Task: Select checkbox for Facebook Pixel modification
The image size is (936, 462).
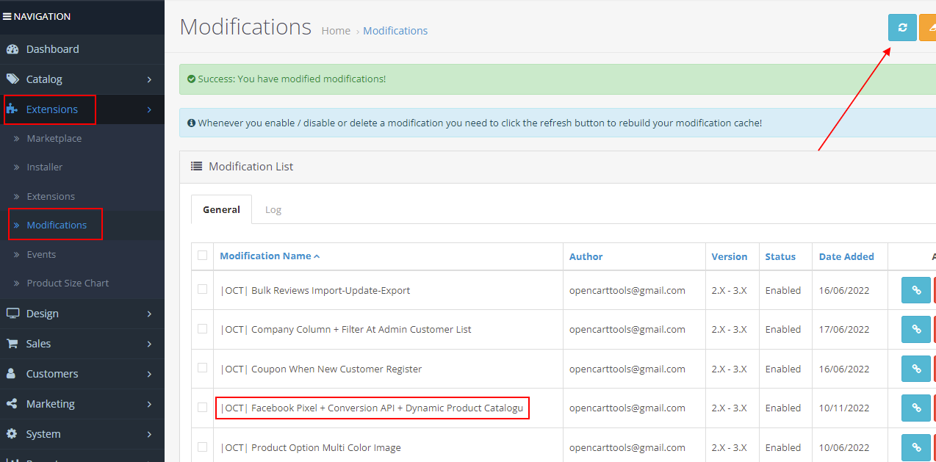Action: [x=203, y=408]
